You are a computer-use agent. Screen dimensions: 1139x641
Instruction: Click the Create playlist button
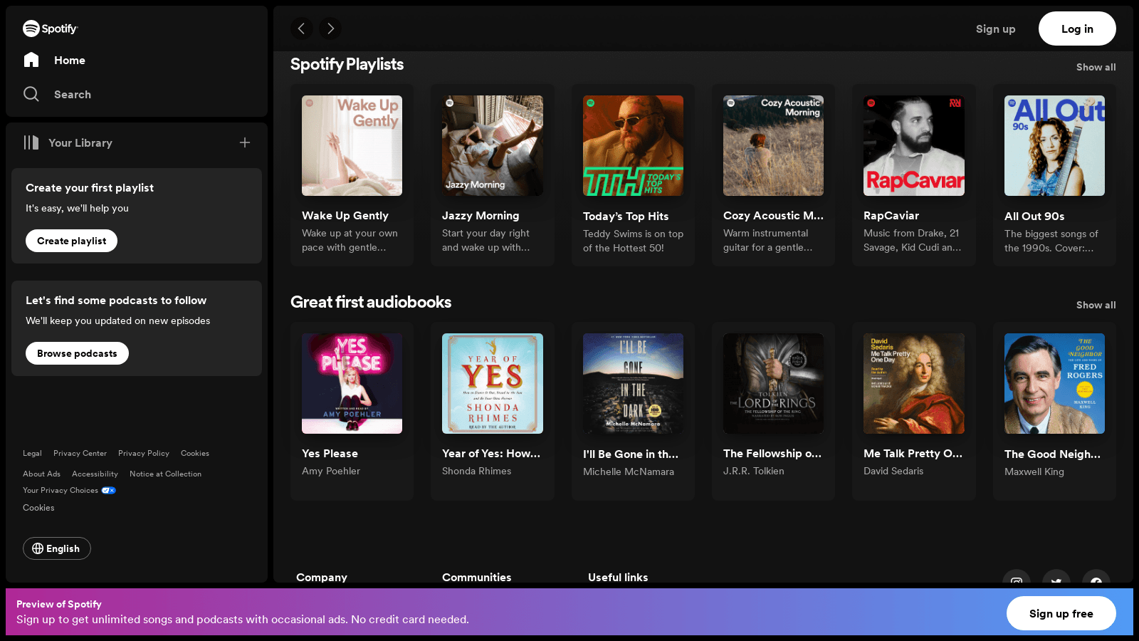point(71,241)
